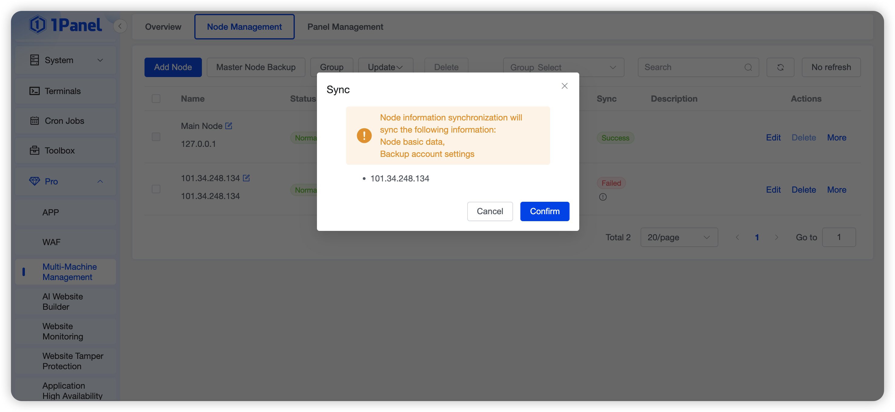This screenshot has height=412, width=895.
Task: Click edit icon beside 101.34.248.134 name
Action: pos(246,178)
